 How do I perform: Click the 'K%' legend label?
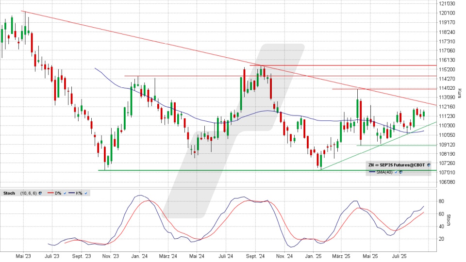pos(79,193)
